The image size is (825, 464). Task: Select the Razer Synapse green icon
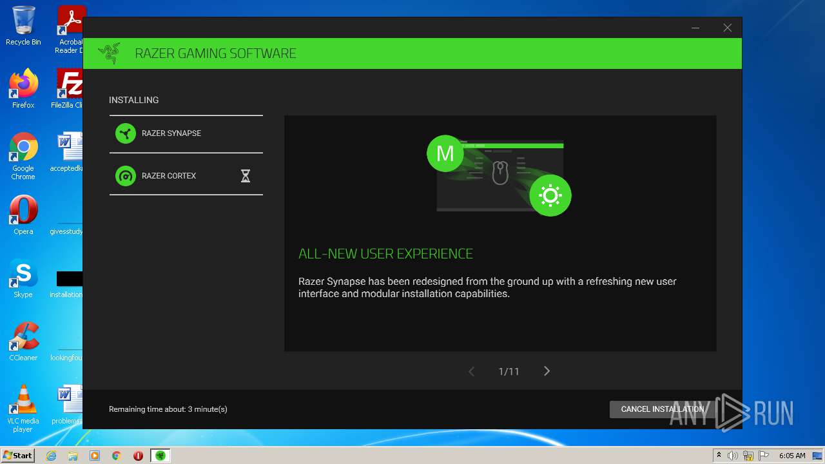coord(126,133)
